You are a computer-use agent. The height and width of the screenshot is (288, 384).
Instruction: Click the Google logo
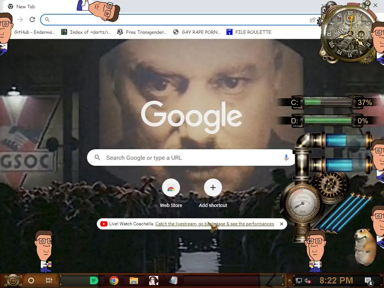(192, 117)
